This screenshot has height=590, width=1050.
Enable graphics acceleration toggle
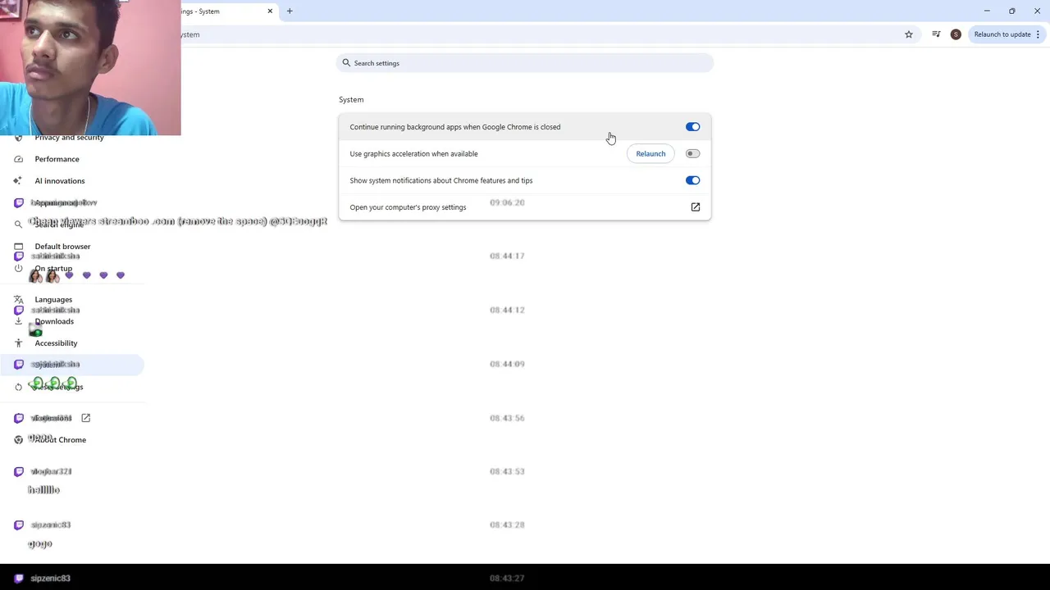coord(693,153)
